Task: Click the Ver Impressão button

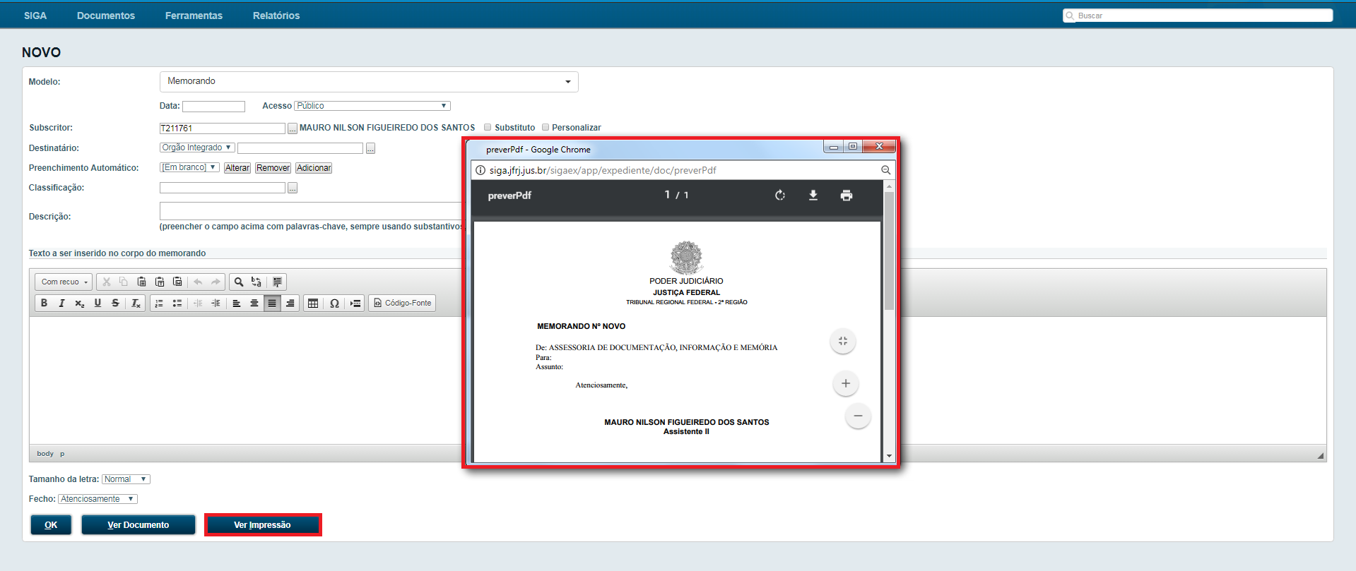Action: pos(263,525)
